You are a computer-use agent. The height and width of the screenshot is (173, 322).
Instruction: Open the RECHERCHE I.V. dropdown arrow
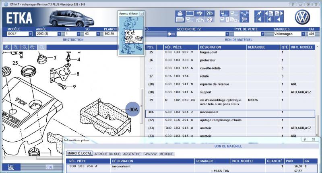227,34
